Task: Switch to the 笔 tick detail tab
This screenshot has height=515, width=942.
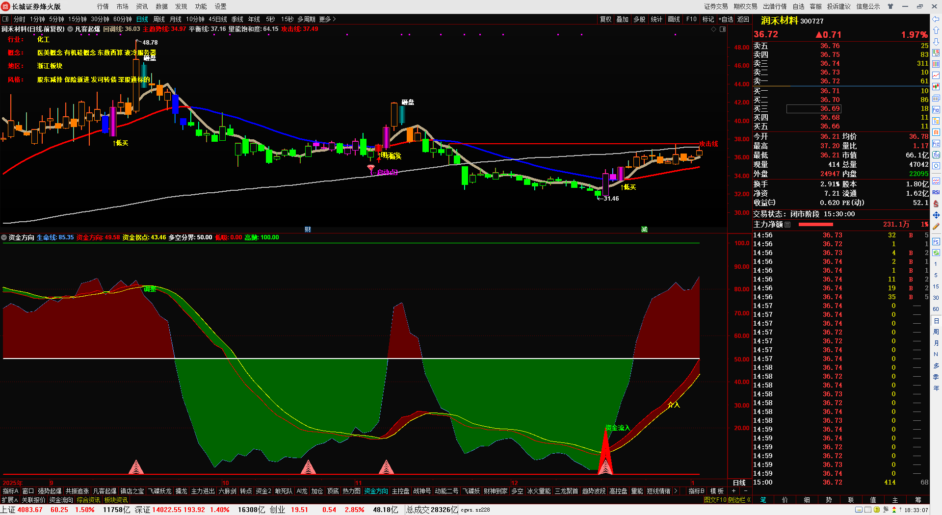Action: click(x=763, y=500)
